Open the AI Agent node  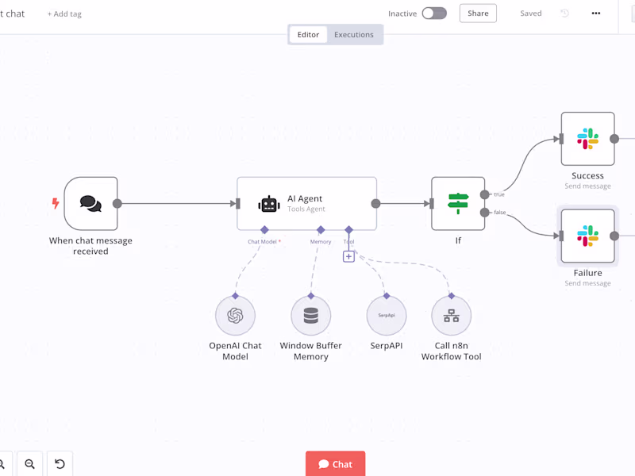(306, 203)
